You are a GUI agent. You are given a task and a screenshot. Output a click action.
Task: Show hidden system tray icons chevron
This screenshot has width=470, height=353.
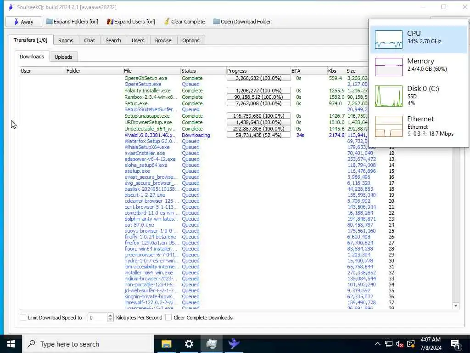pyautogui.click(x=378, y=344)
